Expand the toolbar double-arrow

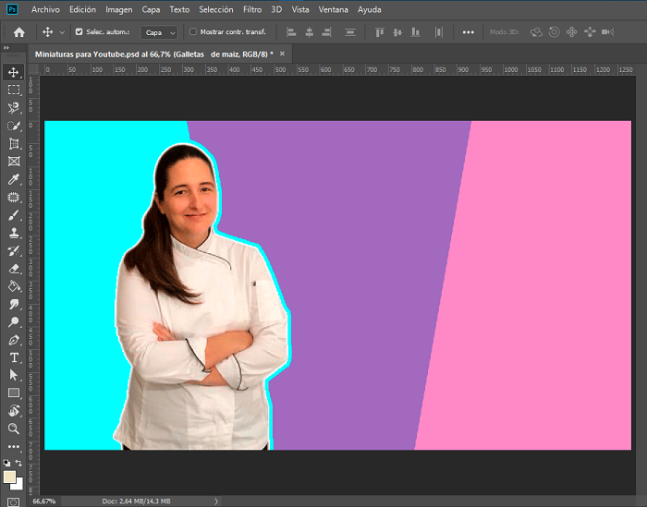[x=6, y=48]
